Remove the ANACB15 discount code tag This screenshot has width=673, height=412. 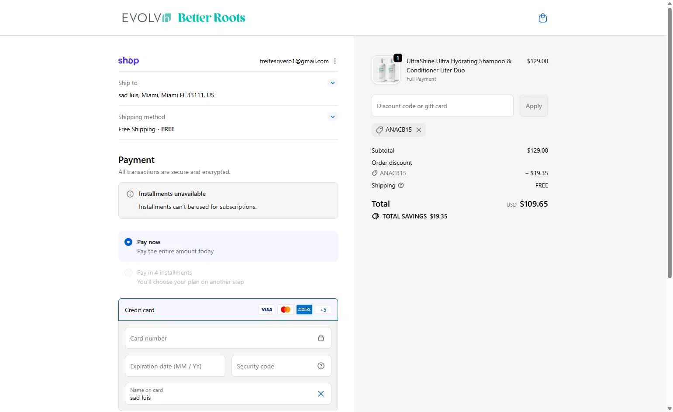(x=419, y=130)
